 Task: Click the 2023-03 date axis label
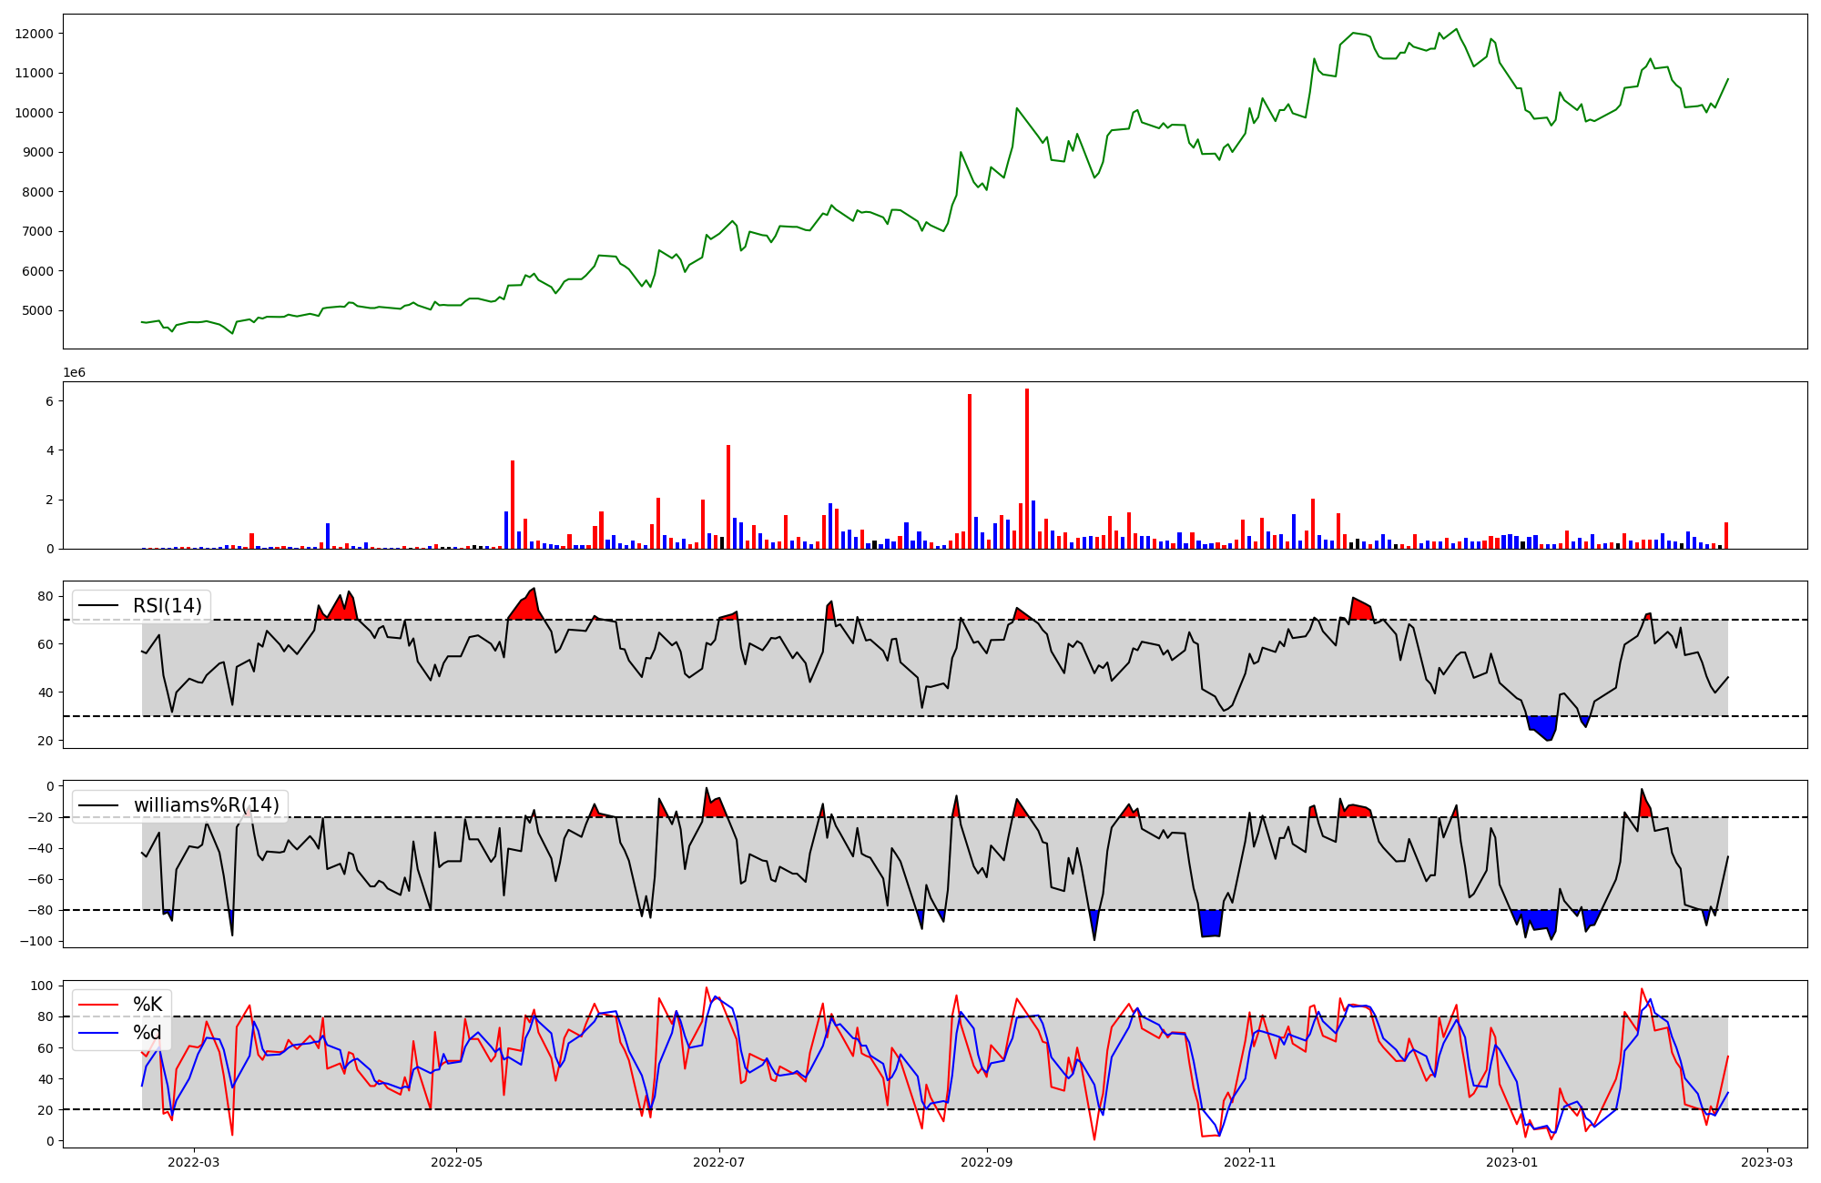pyautogui.click(x=1767, y=1162)
